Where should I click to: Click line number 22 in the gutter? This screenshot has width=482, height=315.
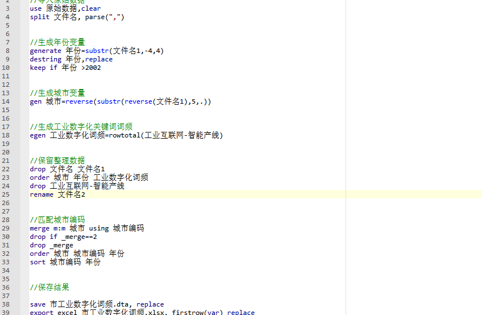[x=6, y=169]
